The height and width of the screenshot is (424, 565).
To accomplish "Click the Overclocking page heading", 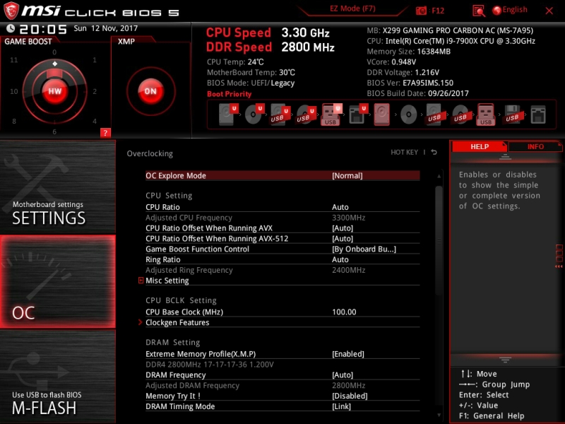I will point(150,153).
